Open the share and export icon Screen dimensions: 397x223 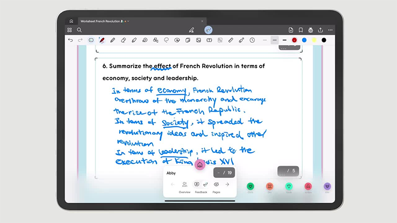tap(321, 30)
